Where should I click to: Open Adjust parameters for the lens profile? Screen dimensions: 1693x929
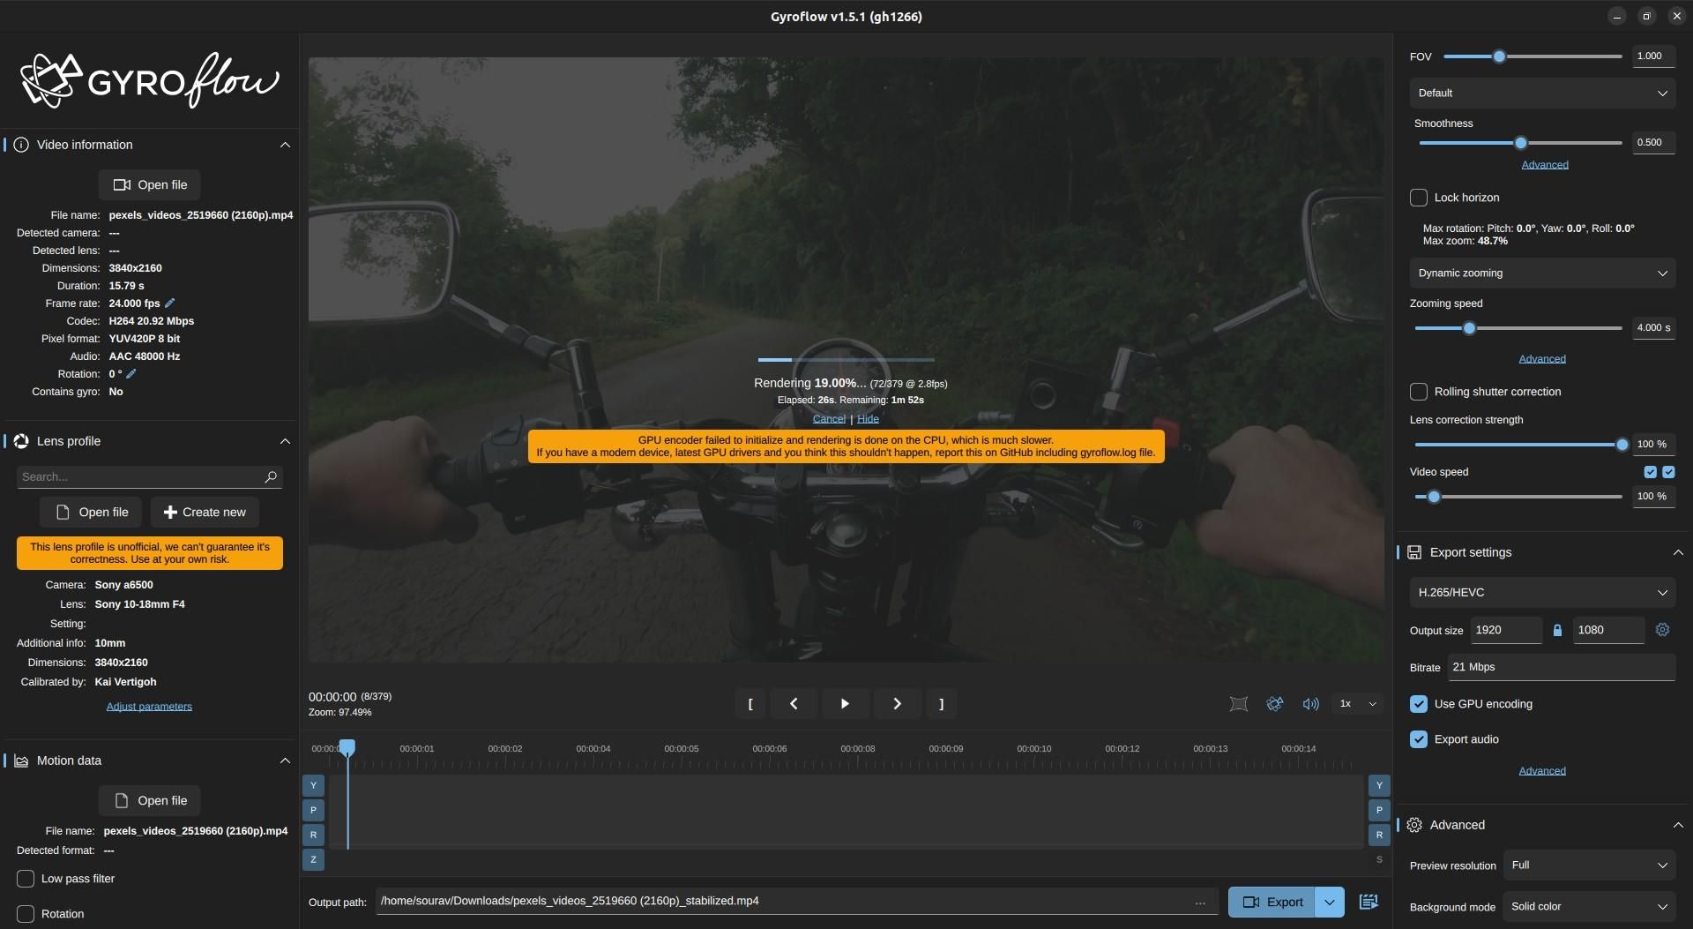click(148, 706)
